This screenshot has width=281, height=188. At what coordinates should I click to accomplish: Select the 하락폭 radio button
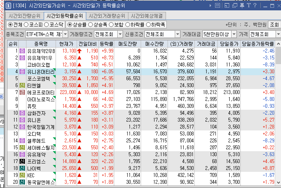148,25
